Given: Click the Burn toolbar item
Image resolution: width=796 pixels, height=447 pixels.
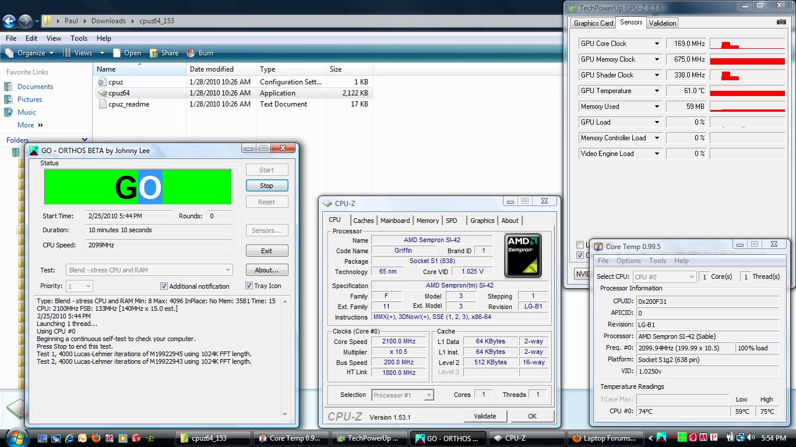Looking at the screenshot, I should pyautogui.click(x=200, y=53).
